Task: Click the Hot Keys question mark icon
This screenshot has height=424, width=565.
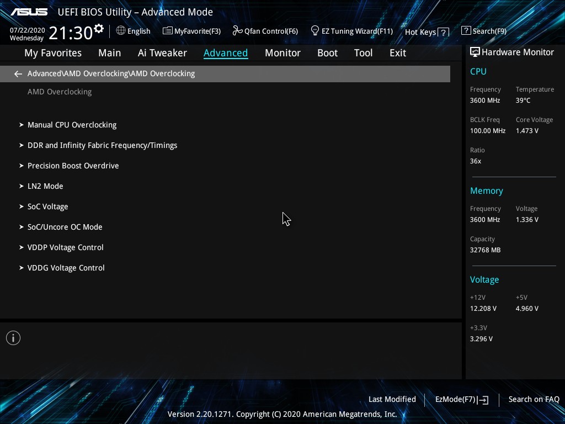Action: 443,33
